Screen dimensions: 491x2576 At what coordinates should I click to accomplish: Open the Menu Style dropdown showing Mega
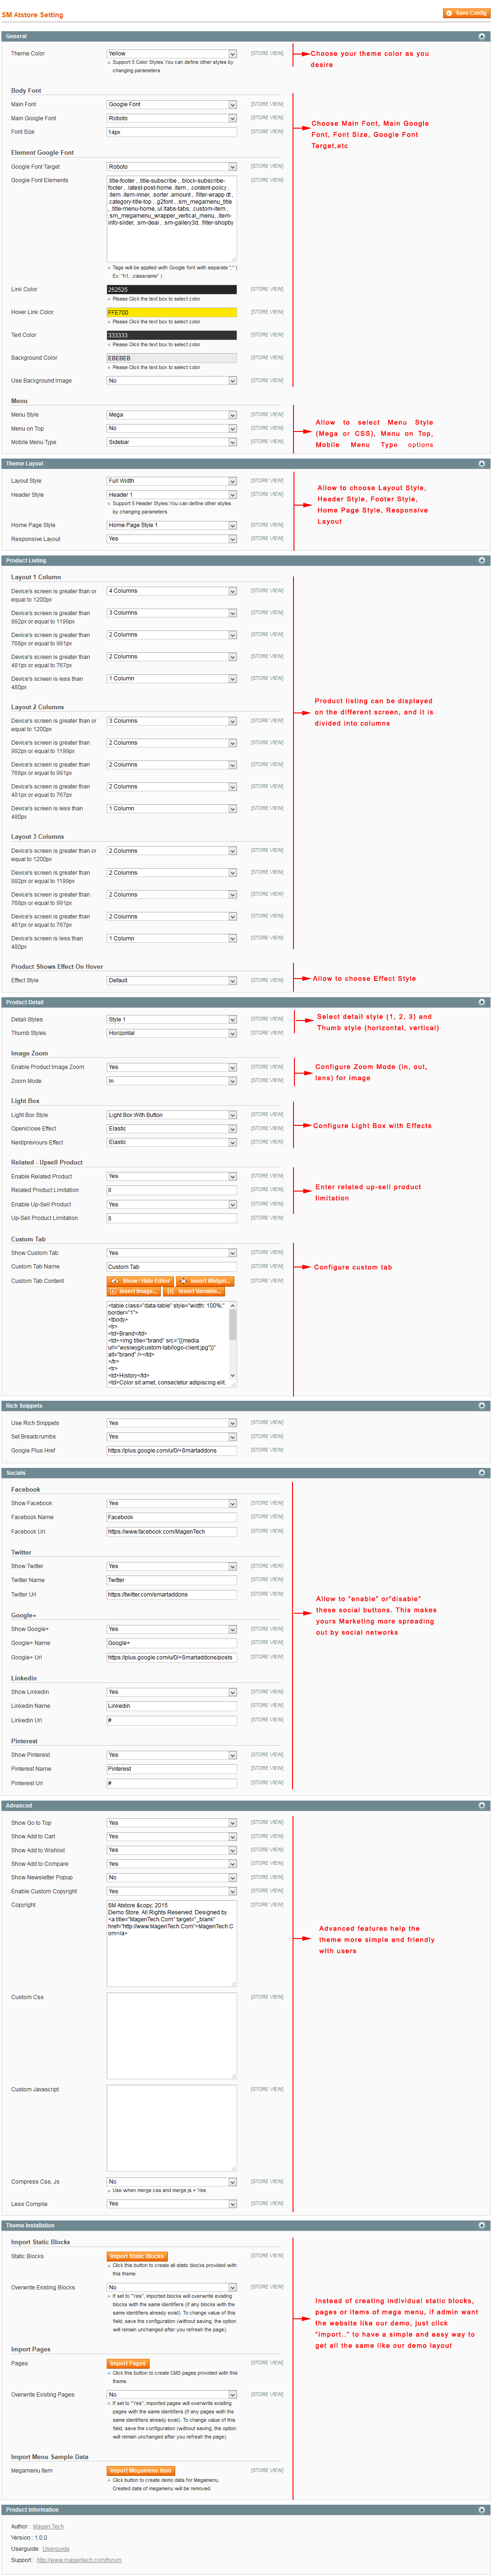tap(172, 415)
